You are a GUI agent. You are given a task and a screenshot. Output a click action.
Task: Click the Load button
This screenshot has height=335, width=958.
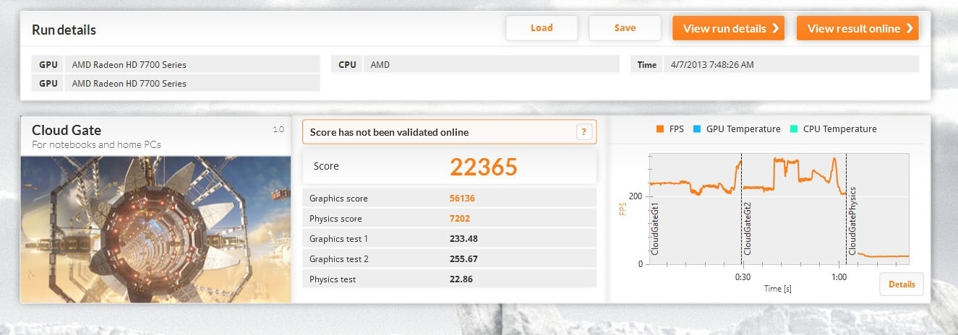click(542, 28)
